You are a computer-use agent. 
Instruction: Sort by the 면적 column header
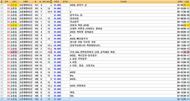(6, 2)
